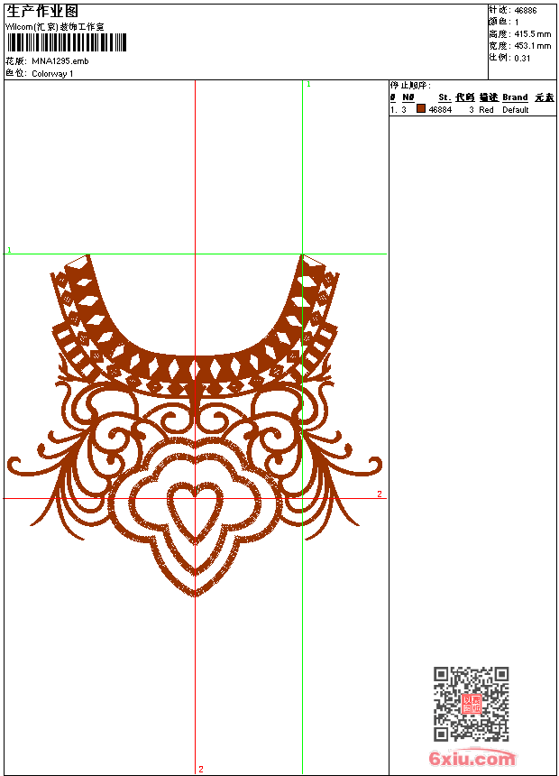Select the Colorway 1 label
This screenshot has width=559, height=776.
point(52,74)
